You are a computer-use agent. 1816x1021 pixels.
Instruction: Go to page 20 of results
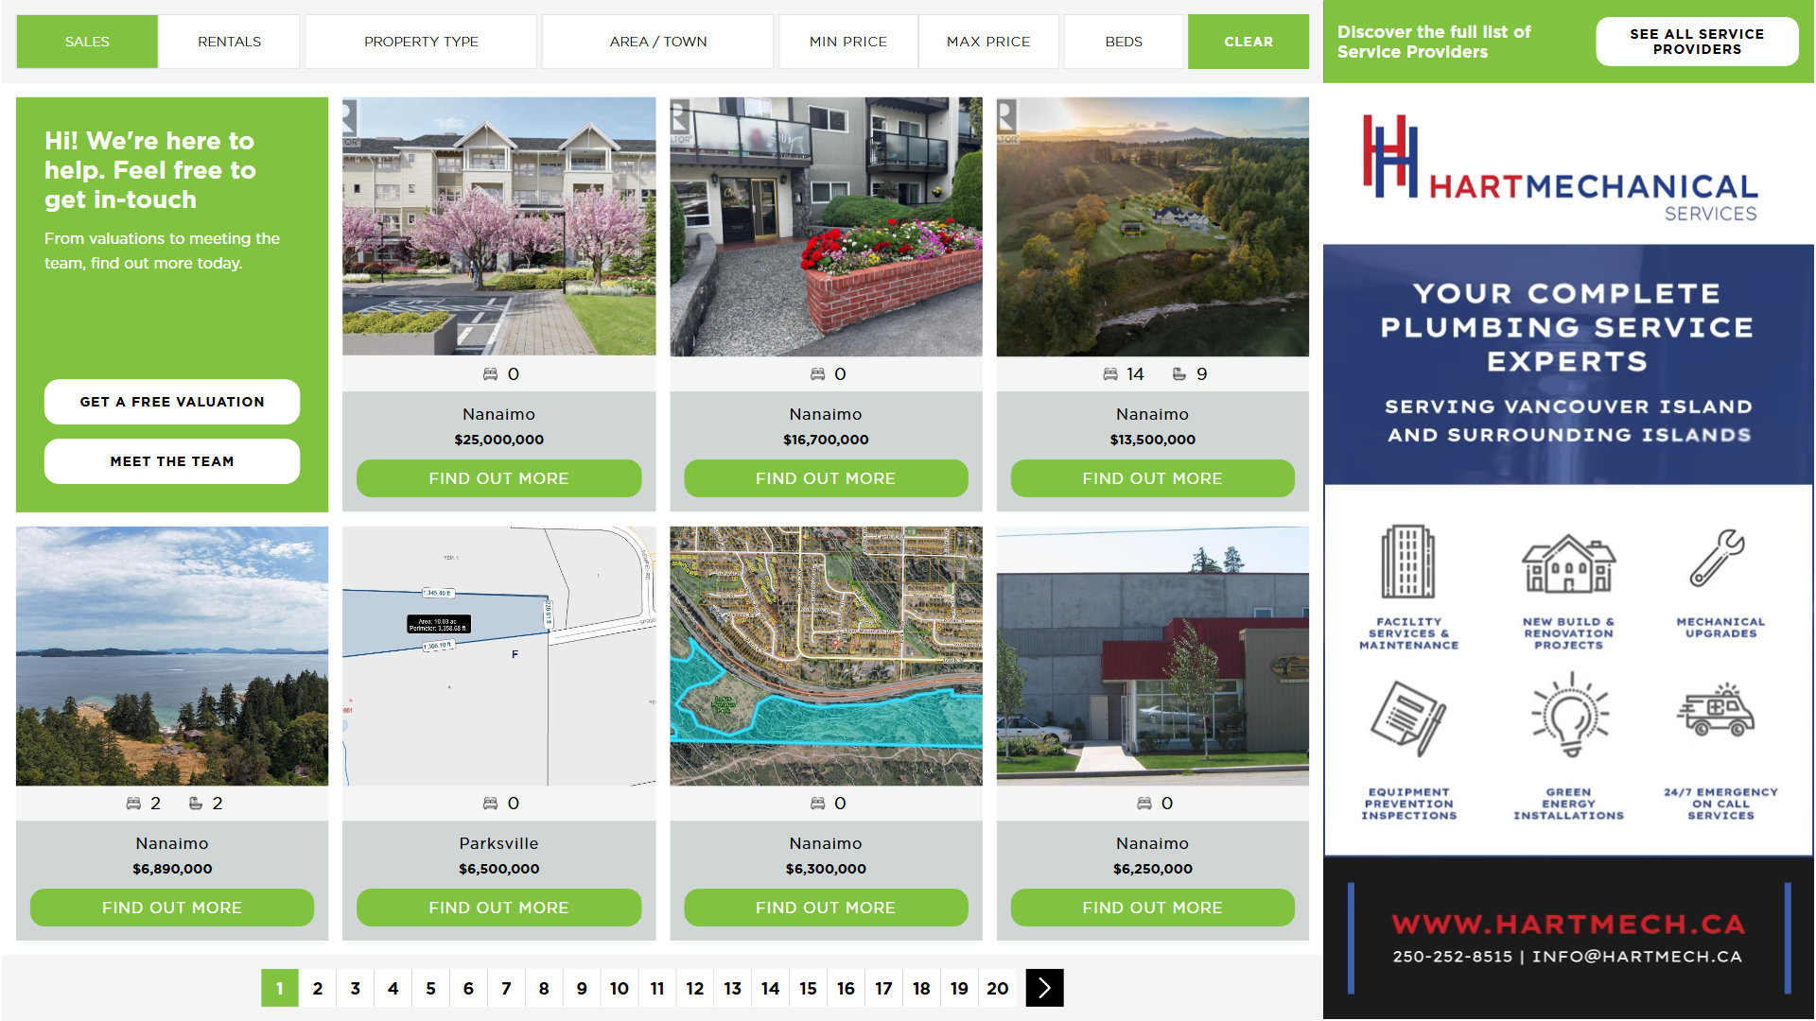point(997,988)
